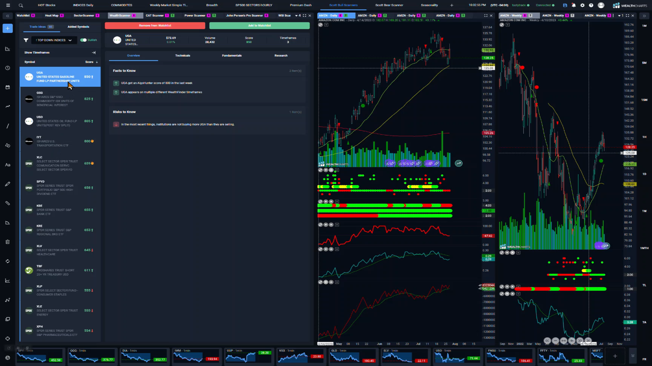Sort list by Score arrow
Viewport: 652px width, 366px height.
[x=97, y=62]
